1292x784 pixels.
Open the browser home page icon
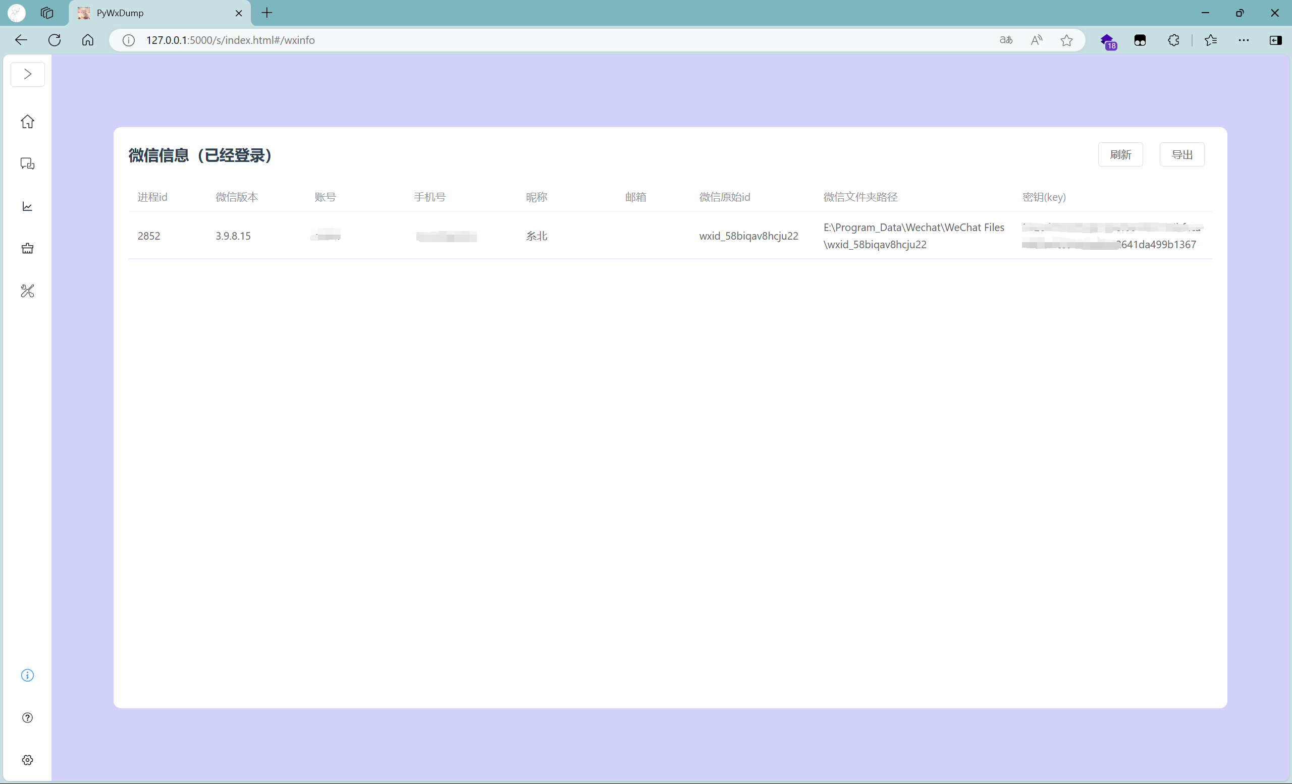point(88,40)
